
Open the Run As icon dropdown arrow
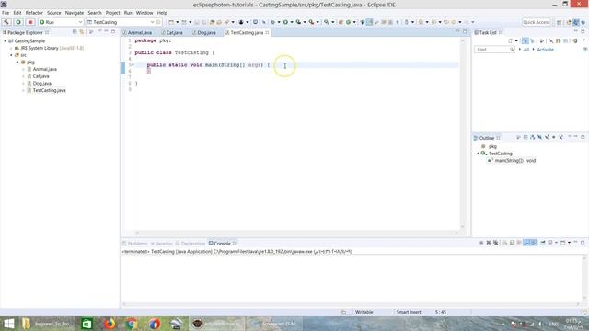292,22
